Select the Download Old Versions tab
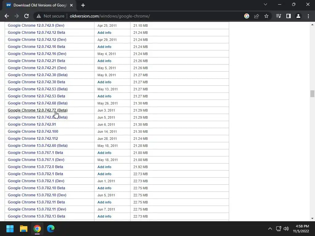 click(40, 5)
